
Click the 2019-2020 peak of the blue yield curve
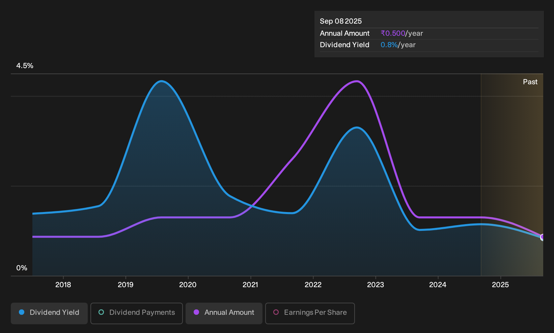coord(162,81)
